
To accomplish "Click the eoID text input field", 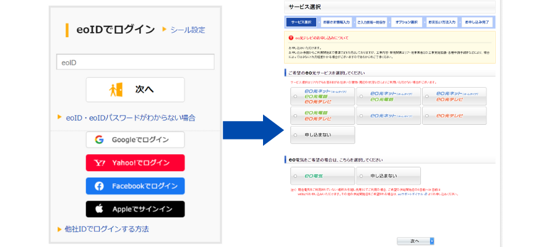I will (136, 62).
